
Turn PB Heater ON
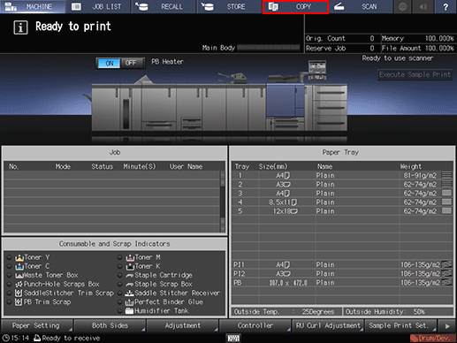[x=109, y=63]
